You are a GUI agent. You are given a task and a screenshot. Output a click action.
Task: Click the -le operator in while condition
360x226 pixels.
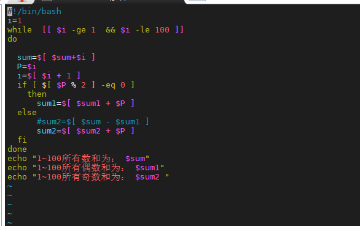(x=143, y=30)
